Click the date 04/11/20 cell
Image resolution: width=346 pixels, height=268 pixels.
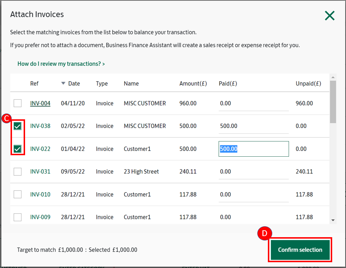click(73, 103)
